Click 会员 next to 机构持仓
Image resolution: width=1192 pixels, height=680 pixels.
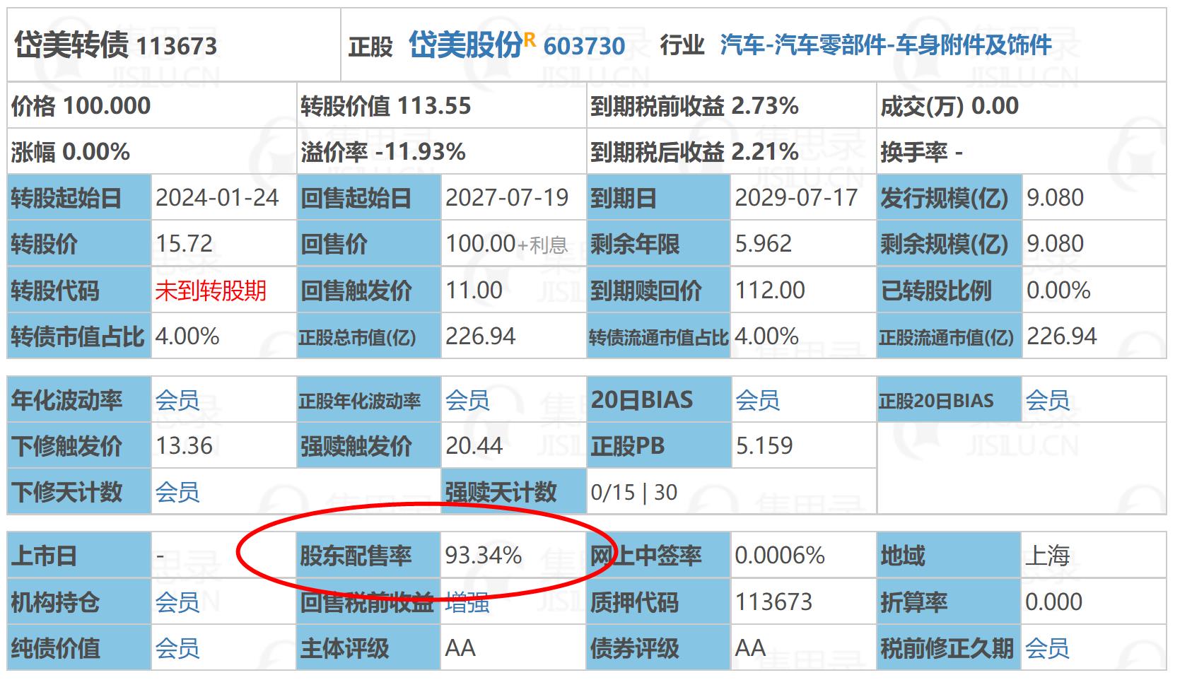[x=177, y=603]
